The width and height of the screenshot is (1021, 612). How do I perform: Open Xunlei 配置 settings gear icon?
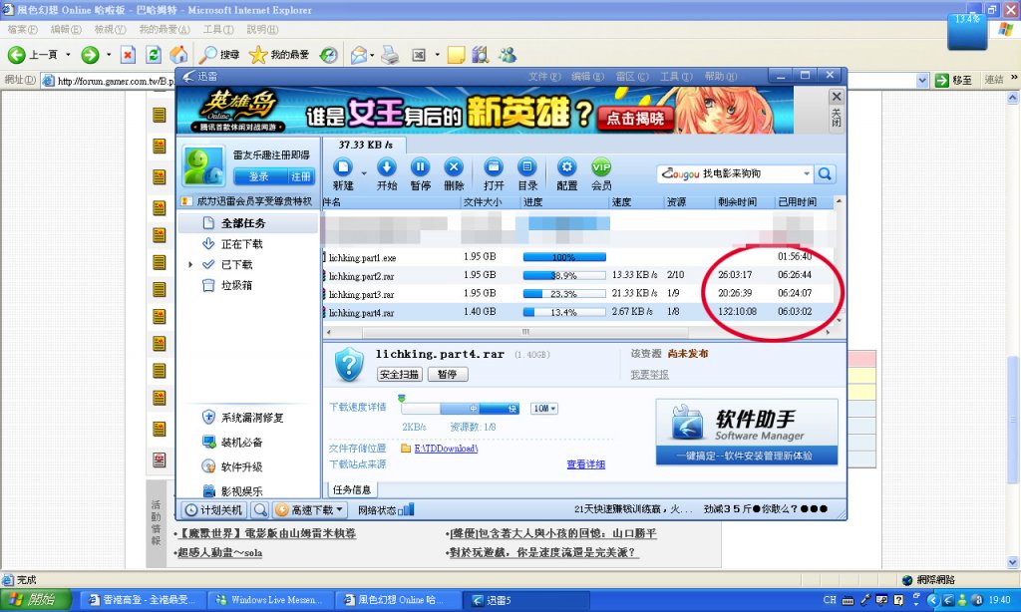point(566,167)
